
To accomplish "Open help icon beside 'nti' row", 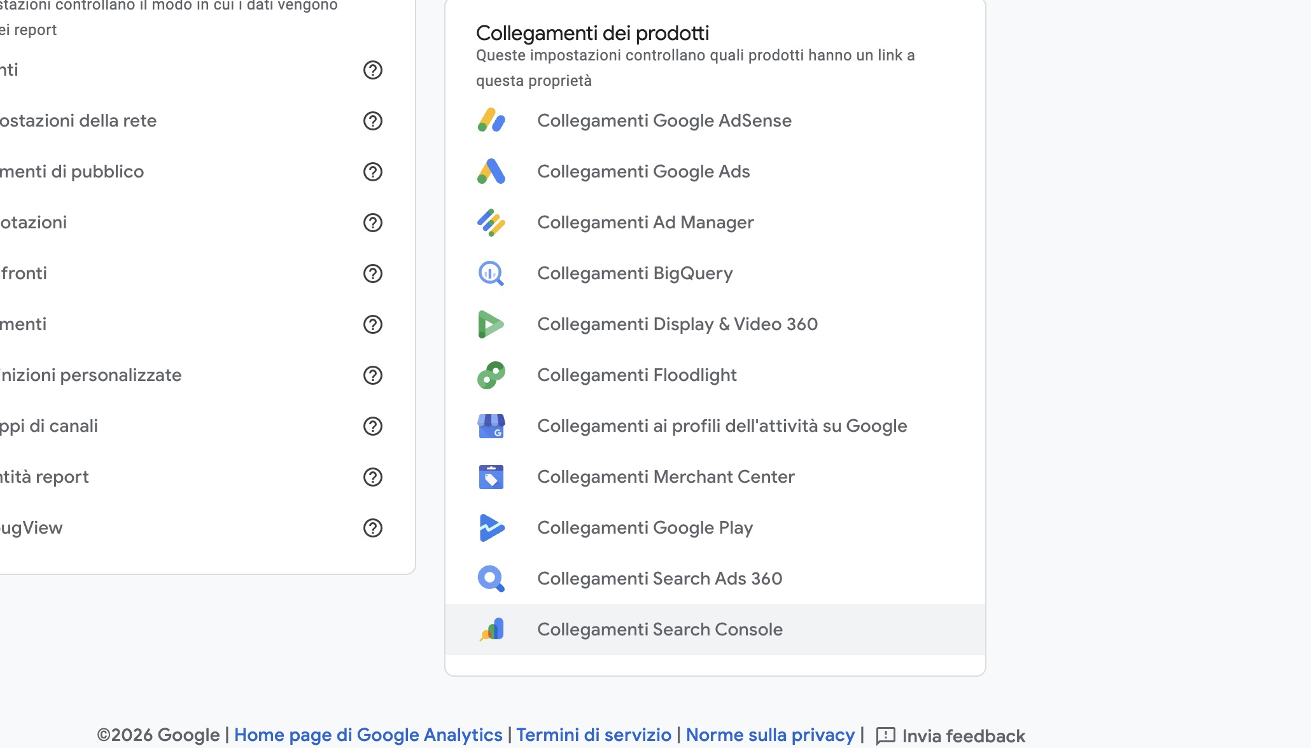I will 373,70.
